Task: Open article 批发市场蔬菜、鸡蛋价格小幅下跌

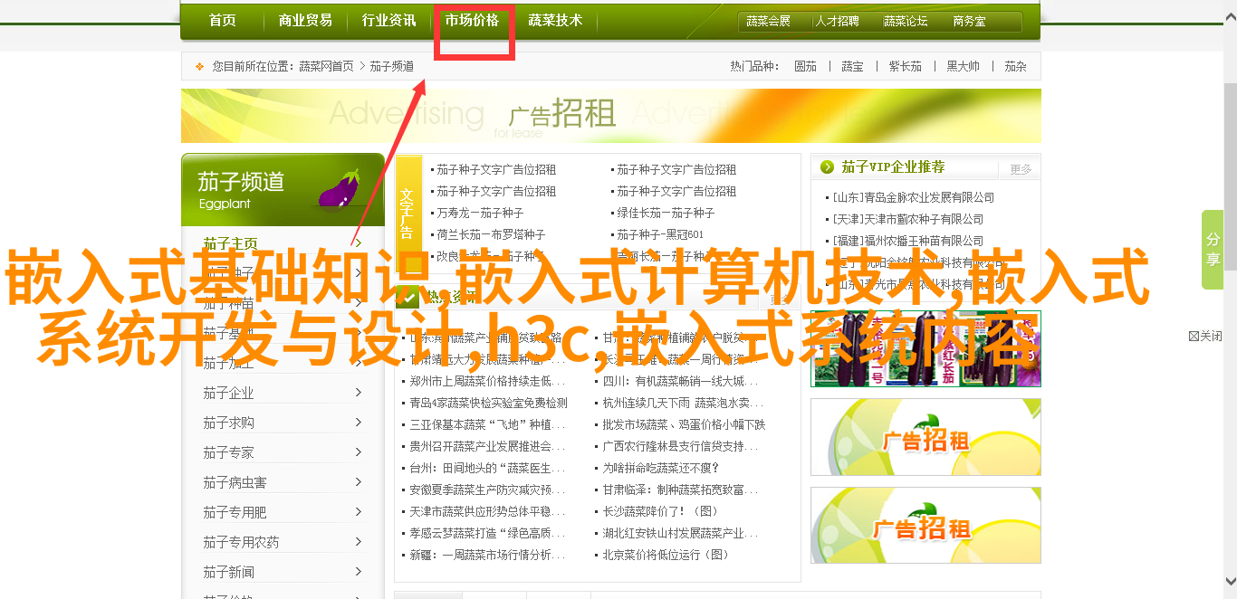Action: 684,424
